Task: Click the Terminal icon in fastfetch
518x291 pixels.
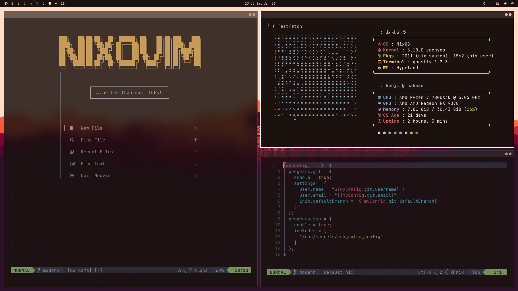Action: pyautogui.click(x=379, y=62)
